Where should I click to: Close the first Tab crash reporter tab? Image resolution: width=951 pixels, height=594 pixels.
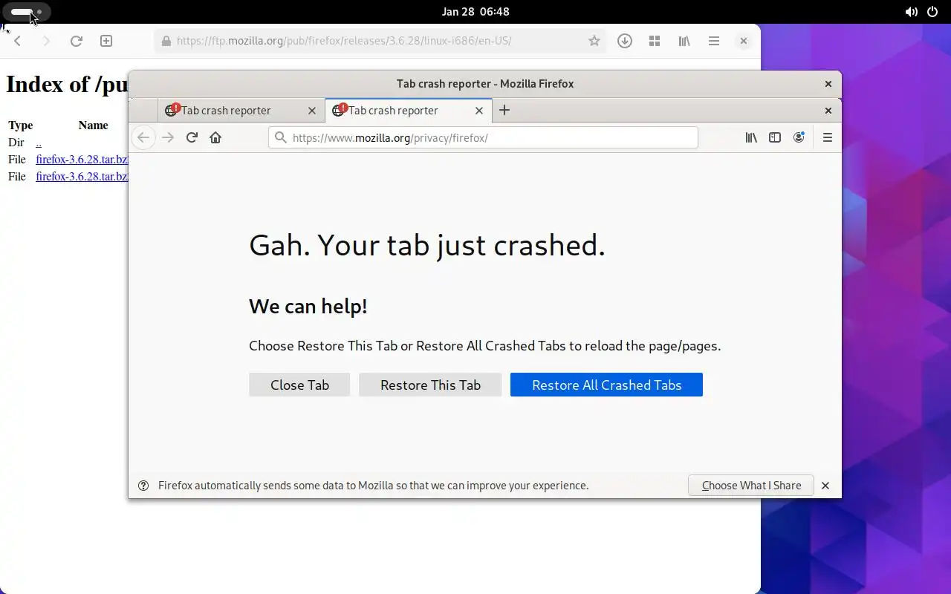[312, 111]
